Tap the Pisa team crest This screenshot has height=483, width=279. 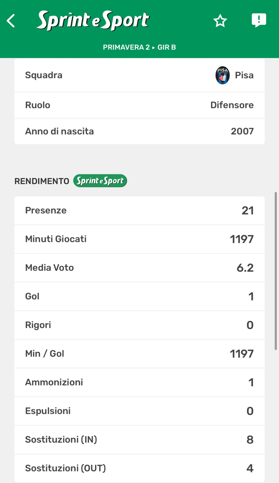click(222, 75)
